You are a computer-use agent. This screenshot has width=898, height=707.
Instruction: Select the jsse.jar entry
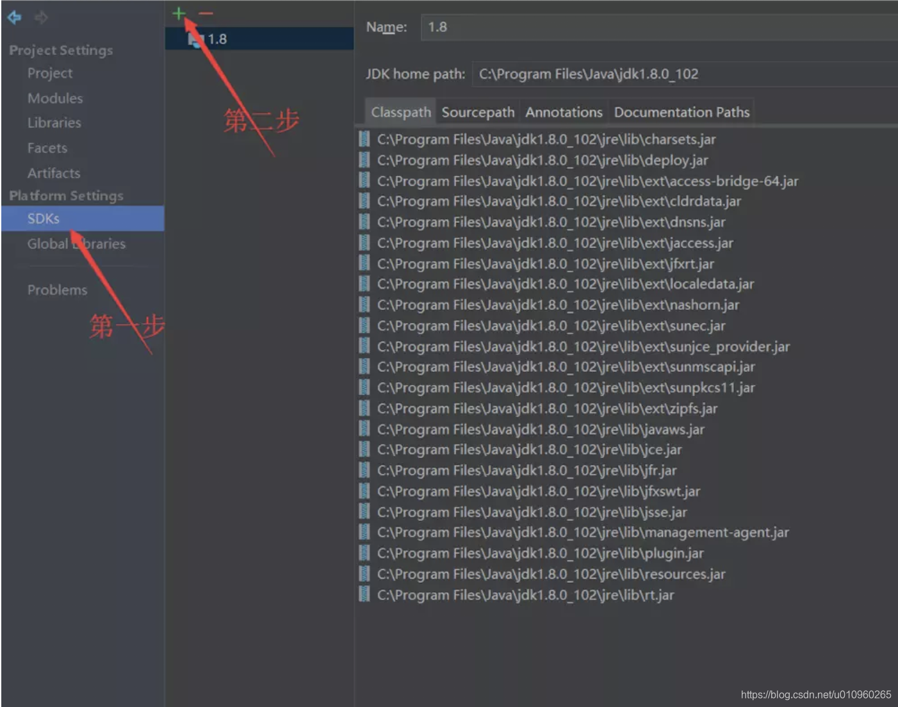point(532,512)
